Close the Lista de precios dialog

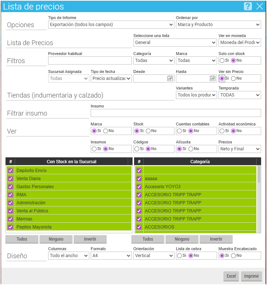259,7
